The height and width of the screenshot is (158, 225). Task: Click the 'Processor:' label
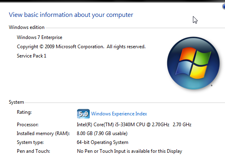pyautogui.click(x=28, y=125)
